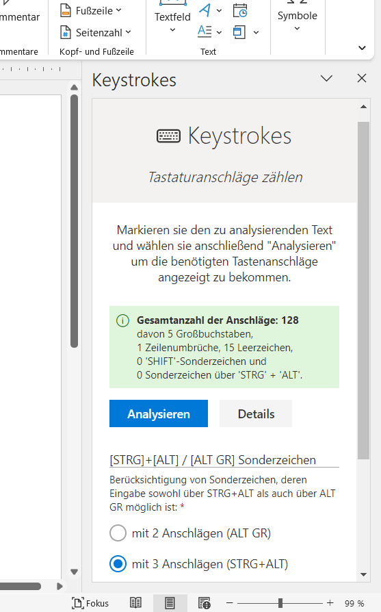The height and width of the screenshot is (612, 381).
Task: Click the insert object icon
Action: click(x=239, y=32)
